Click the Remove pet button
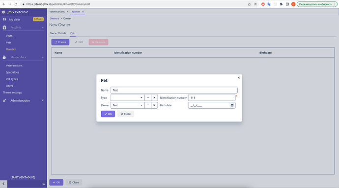 click(x=98, y=42)
